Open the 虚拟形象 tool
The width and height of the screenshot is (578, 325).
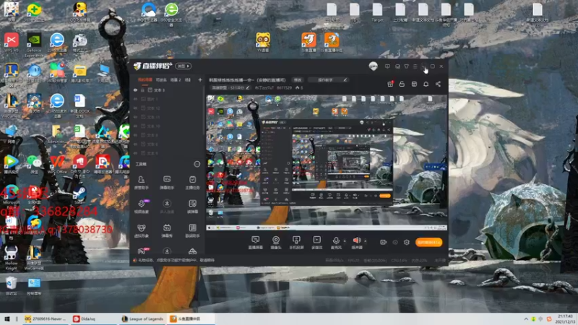[x=141, y=230]
